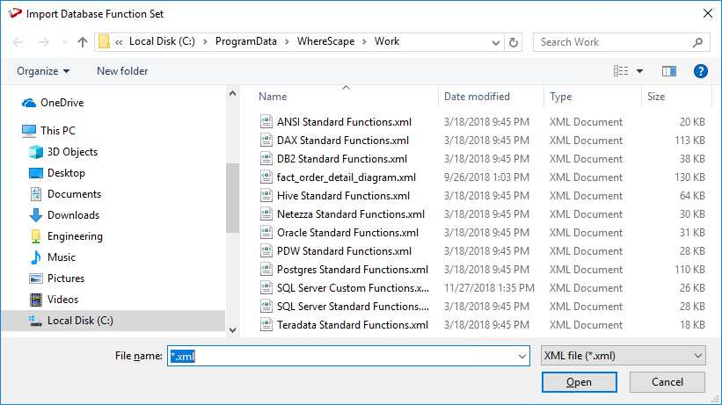722x405 pixels.
Task: Click the 3D Objects folder icon
Action: [36, 152]
